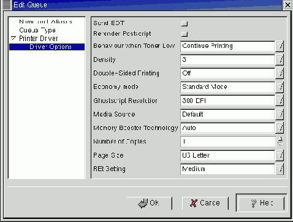Enable the Send EOT checkbox
The image size is (293, 222).
185,24
